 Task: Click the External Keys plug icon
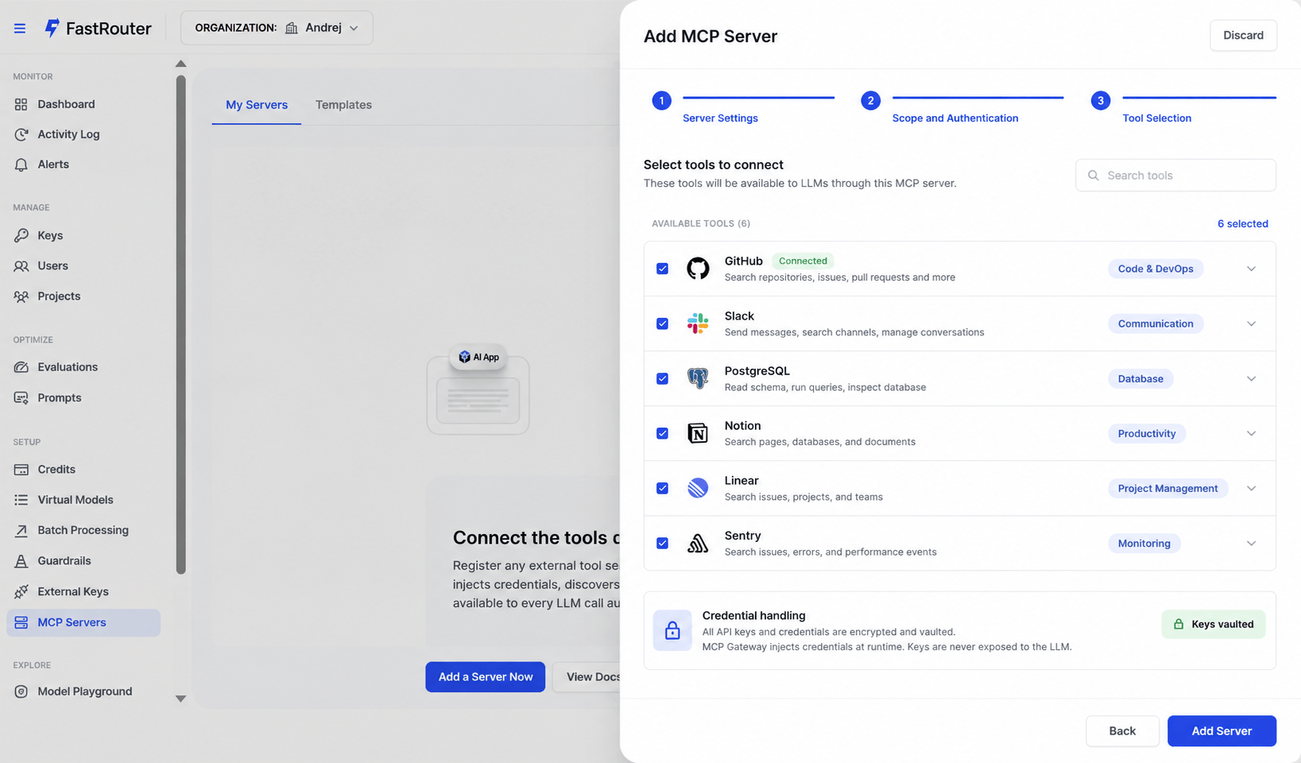click(x=21, y=591)
